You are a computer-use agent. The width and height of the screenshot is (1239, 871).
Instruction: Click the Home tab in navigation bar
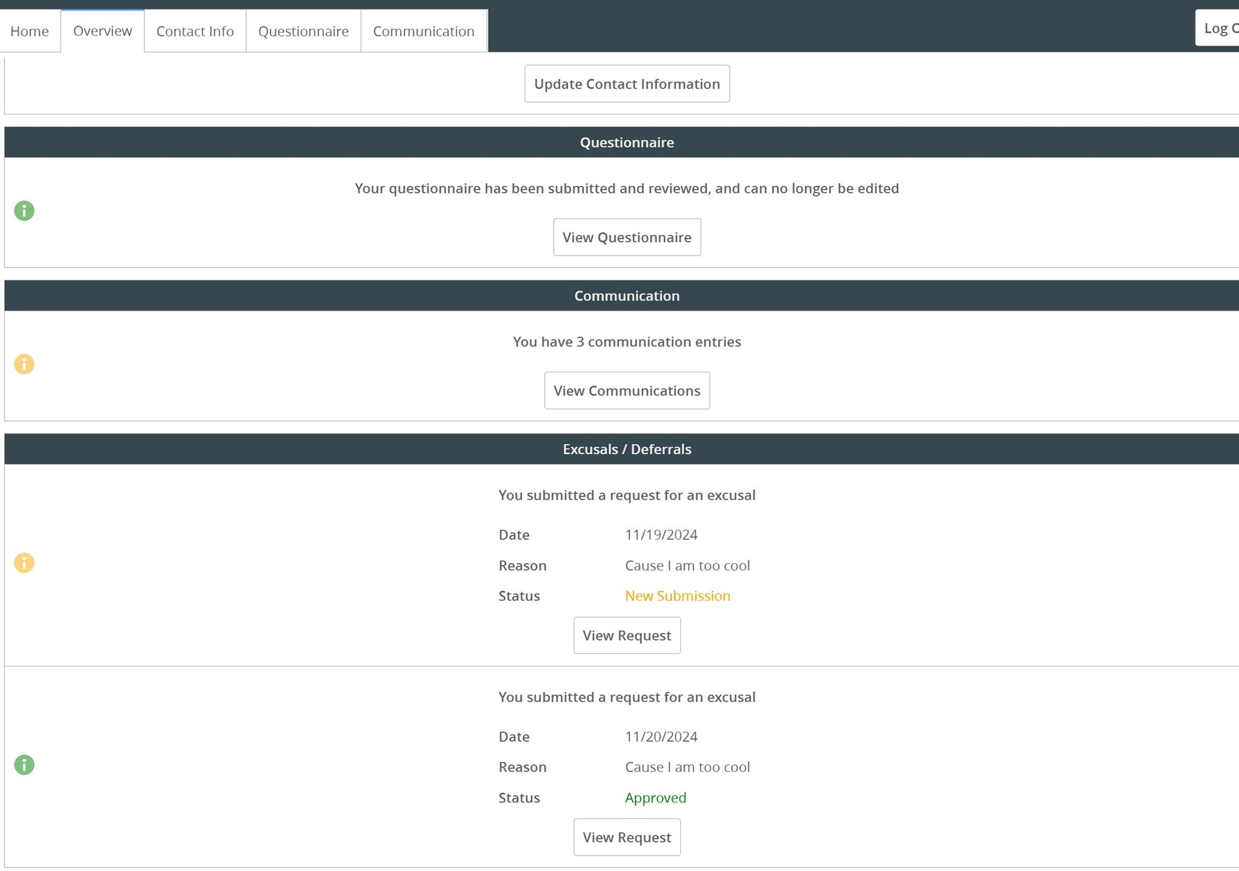pyautogui.click(x=29, y=31)
